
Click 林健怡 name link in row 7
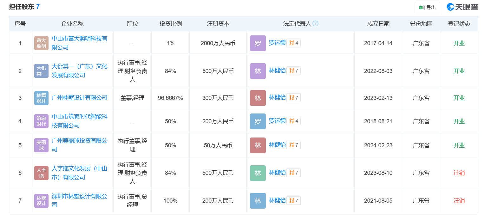[277, 200]
